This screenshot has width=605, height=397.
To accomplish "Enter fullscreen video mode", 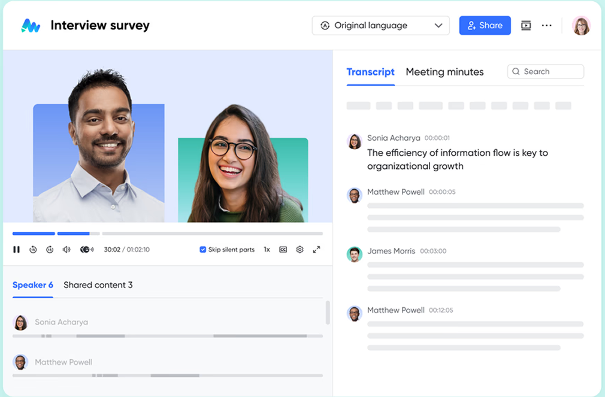I will 317,250.
